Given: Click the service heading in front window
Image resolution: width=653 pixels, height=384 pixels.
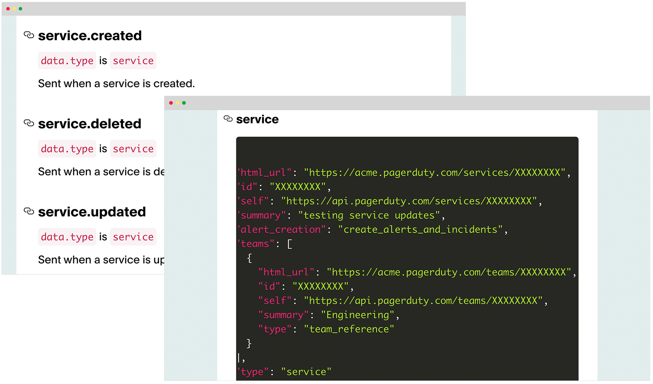Looking at the screenshot, I should tap(257, 120).
